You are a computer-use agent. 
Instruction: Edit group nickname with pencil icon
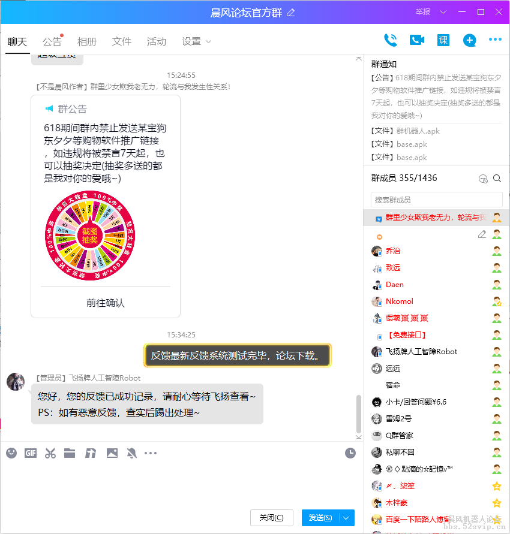[482, 235]
